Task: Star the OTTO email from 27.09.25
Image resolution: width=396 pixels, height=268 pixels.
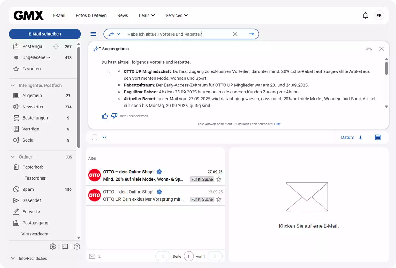Action: [219, 179]
